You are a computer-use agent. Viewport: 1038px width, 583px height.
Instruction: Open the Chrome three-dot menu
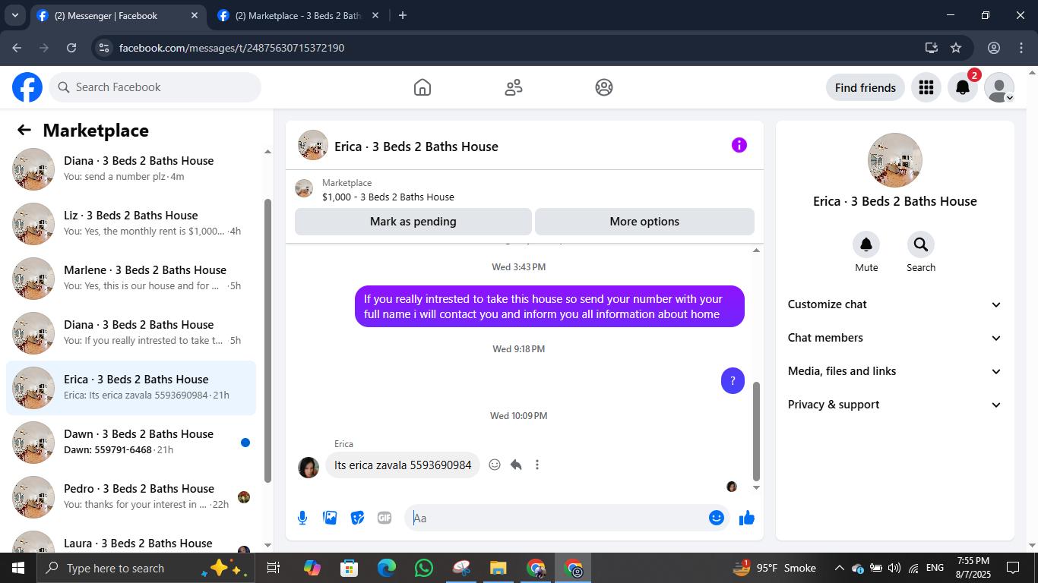(x=1021, y=48)
